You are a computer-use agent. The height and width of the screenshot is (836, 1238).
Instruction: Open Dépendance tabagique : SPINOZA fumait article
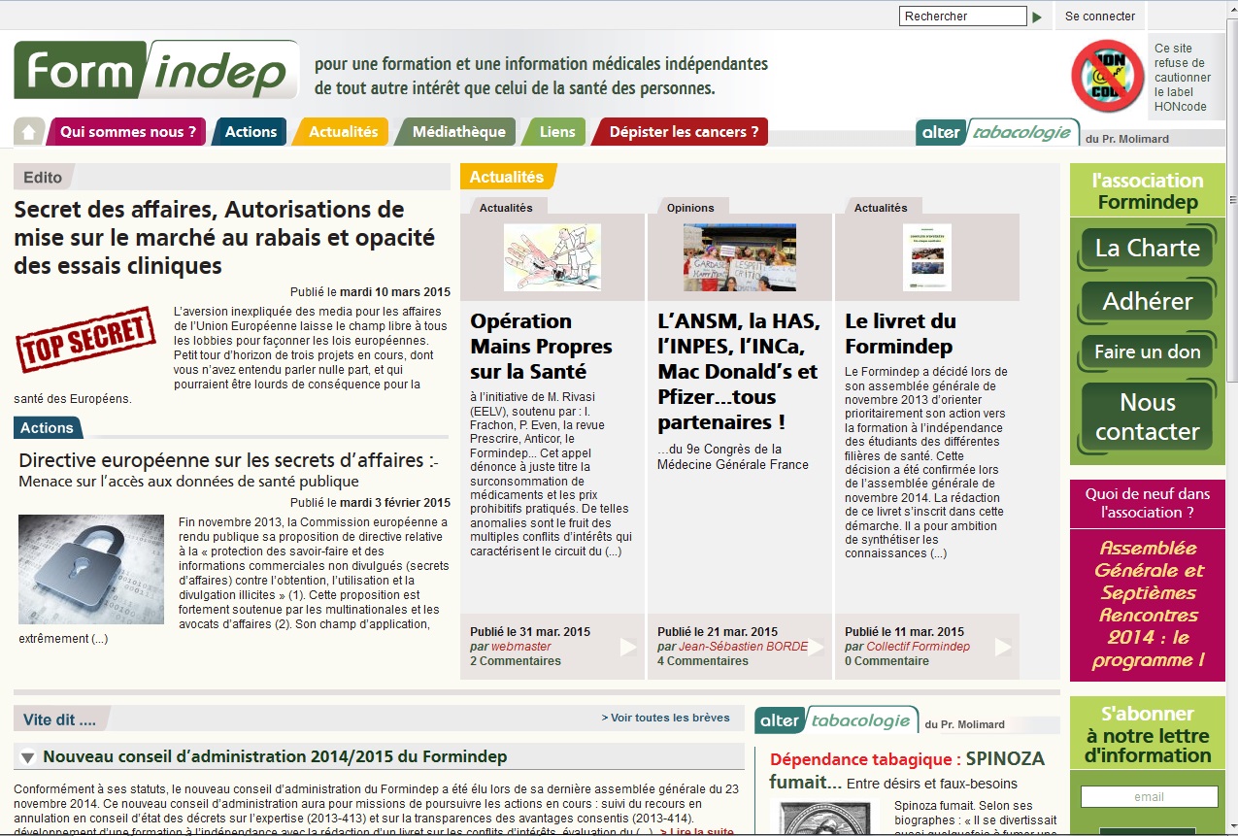click(907, 770)
